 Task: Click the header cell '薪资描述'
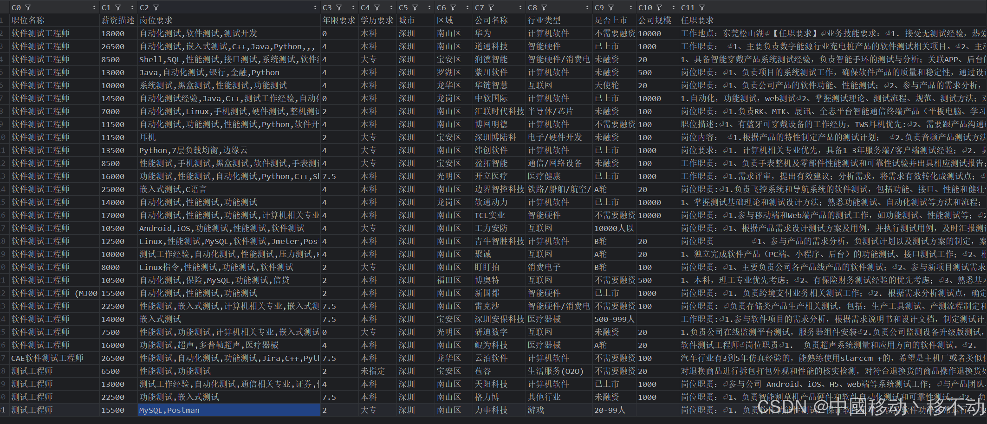pyautogui.click(x=118, y=20)
